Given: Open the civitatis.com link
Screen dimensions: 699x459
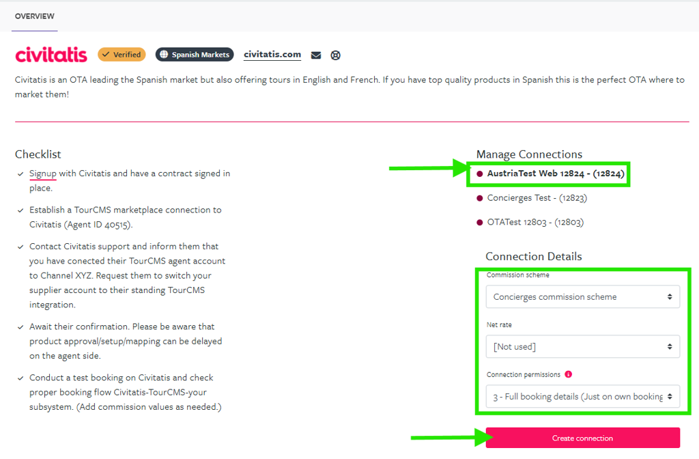Looking at the screenshot, I should [272, 55].
